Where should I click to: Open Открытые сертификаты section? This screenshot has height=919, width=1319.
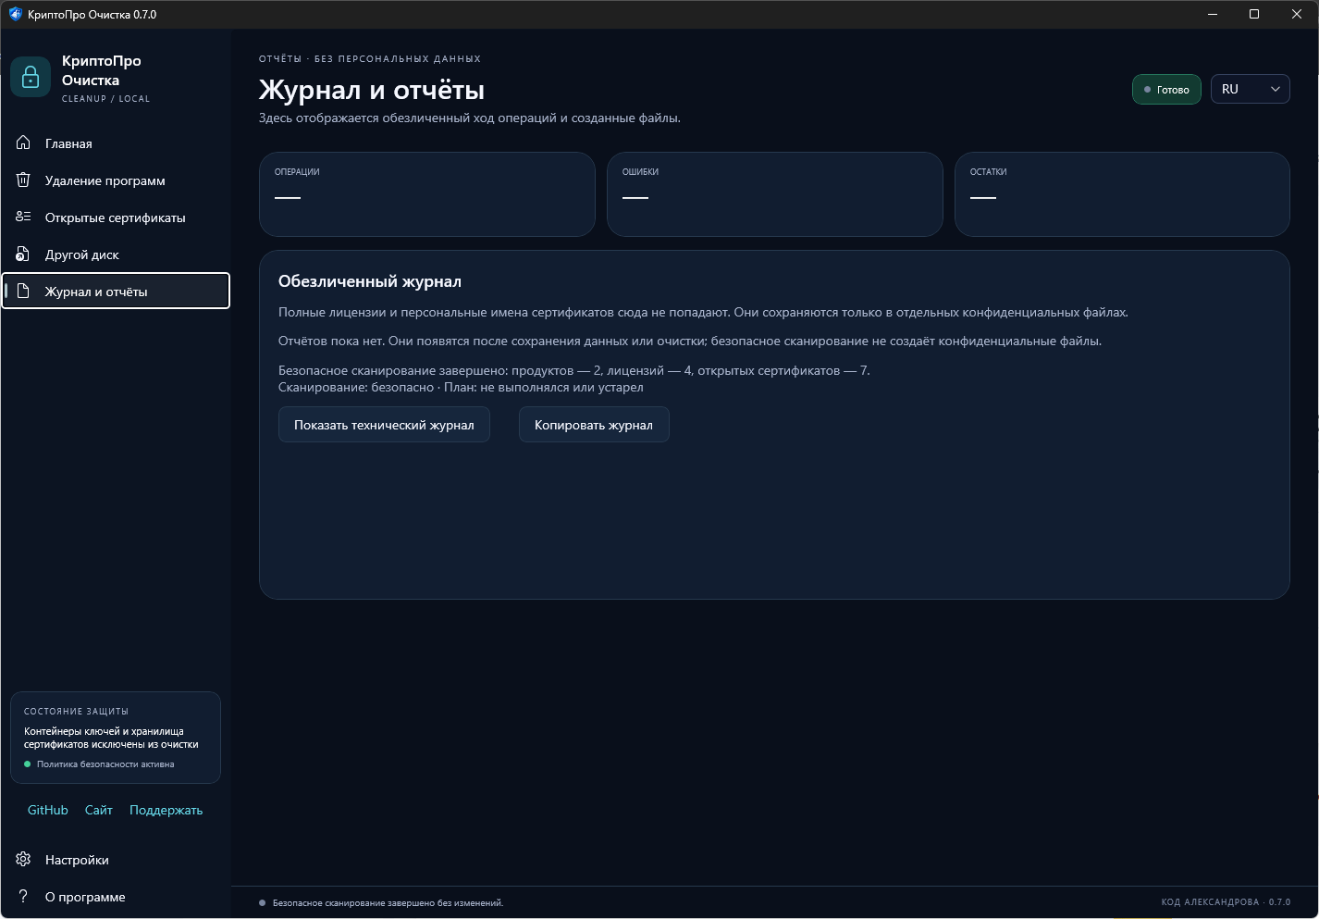[x=116, y=217]
